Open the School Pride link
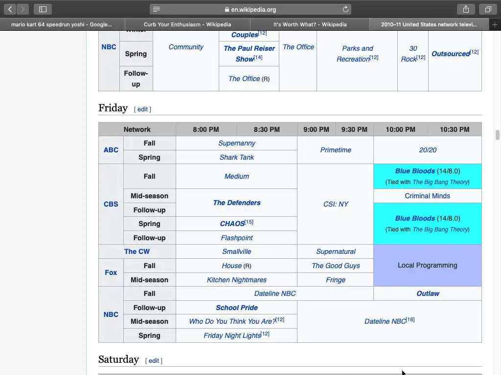Viewport: 501px width, 375px height. 237,308
